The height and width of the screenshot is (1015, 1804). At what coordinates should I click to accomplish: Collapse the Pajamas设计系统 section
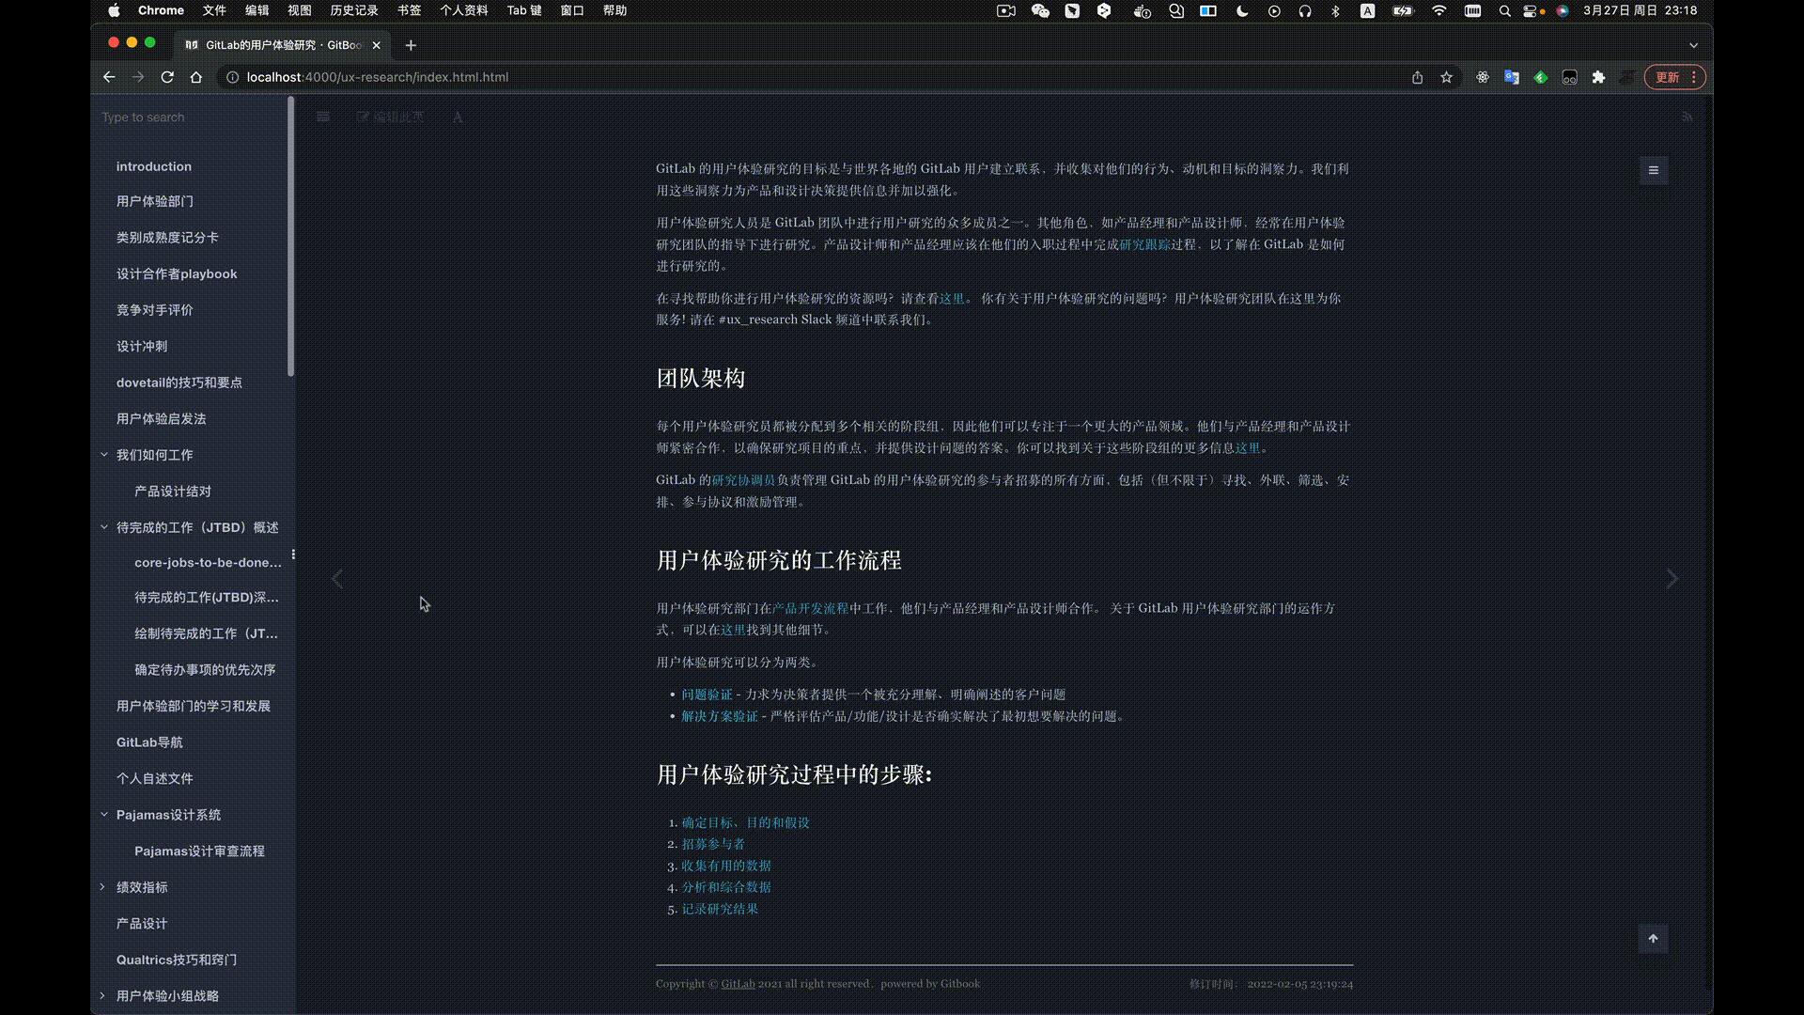103,815
